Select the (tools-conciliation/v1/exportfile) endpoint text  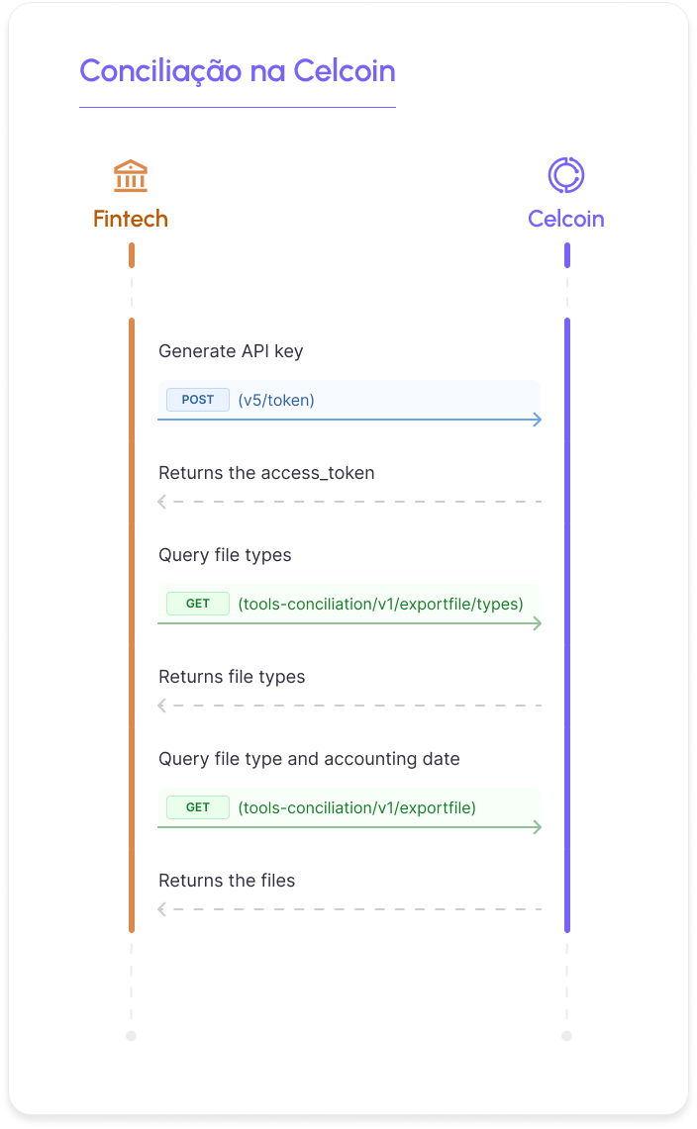356,807
